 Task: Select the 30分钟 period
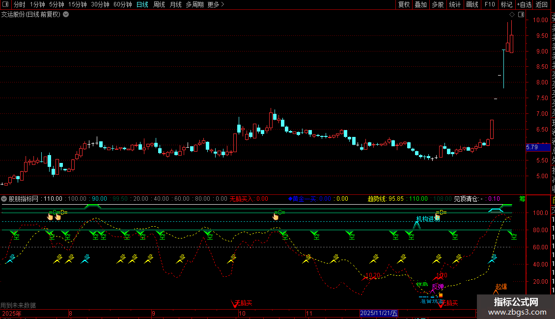click(100, 4)
